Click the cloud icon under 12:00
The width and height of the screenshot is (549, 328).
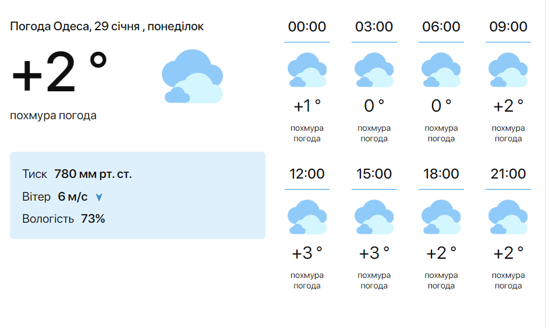pos(307,217)
